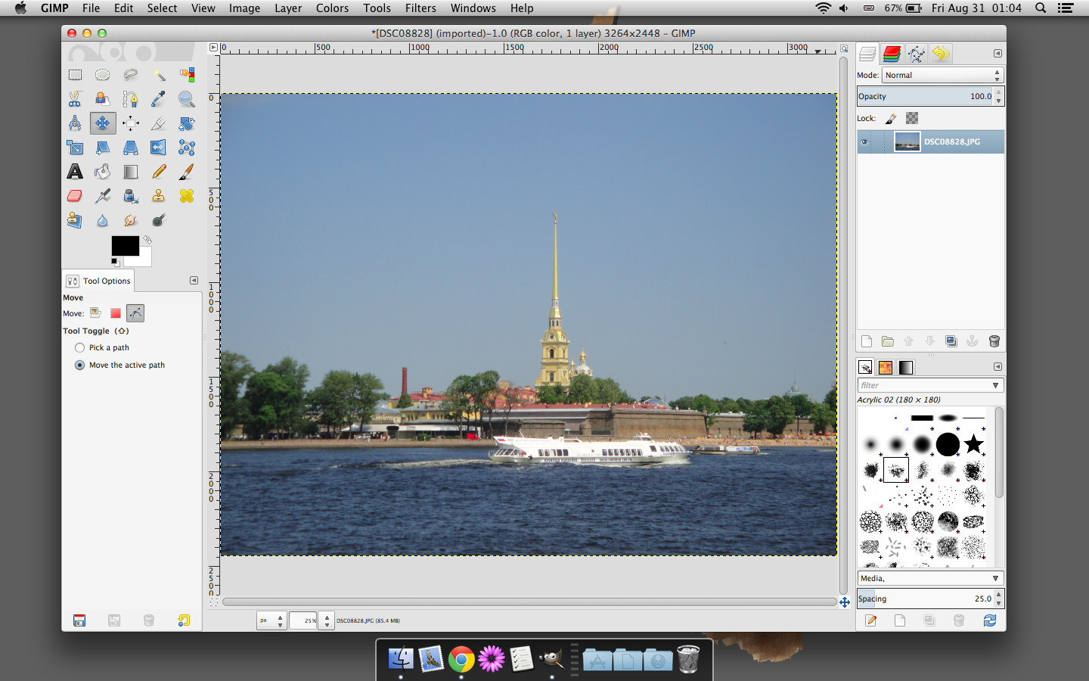Duplicate layer using layers panel button
Screen dimensions: 1089x681
click(951, 341)
